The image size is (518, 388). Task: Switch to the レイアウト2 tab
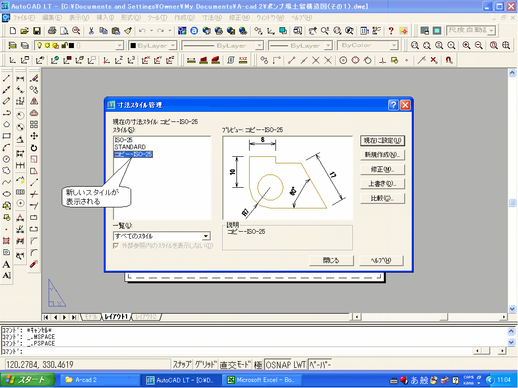tap(146, 317)
